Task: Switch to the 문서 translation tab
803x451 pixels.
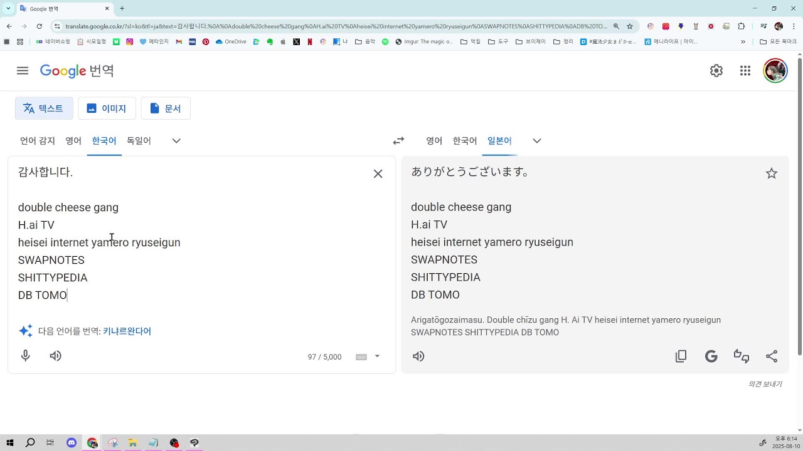Action: click(x=166, y=108)
